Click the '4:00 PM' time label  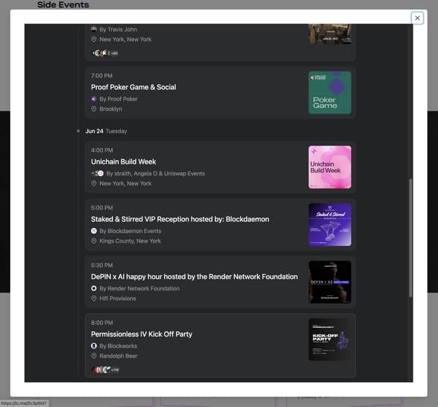[x=102, y=151]
